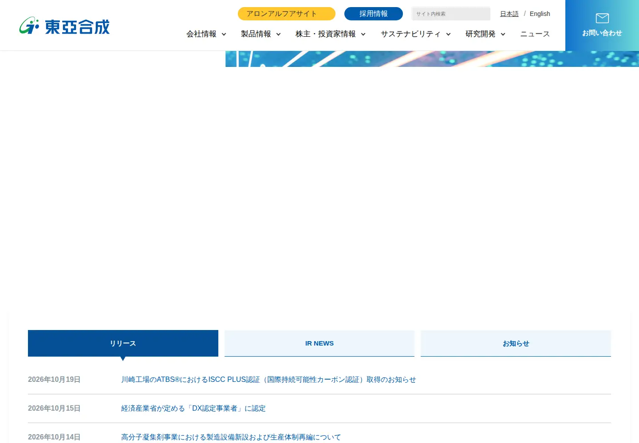Image resolution: width=639 pixels, height=443 pixels.
Task: Switch language to 日本語
Action: click(x=509, y=14)
